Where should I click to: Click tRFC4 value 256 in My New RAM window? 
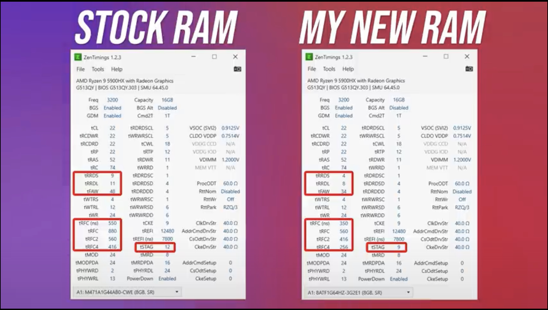point(344,247)
